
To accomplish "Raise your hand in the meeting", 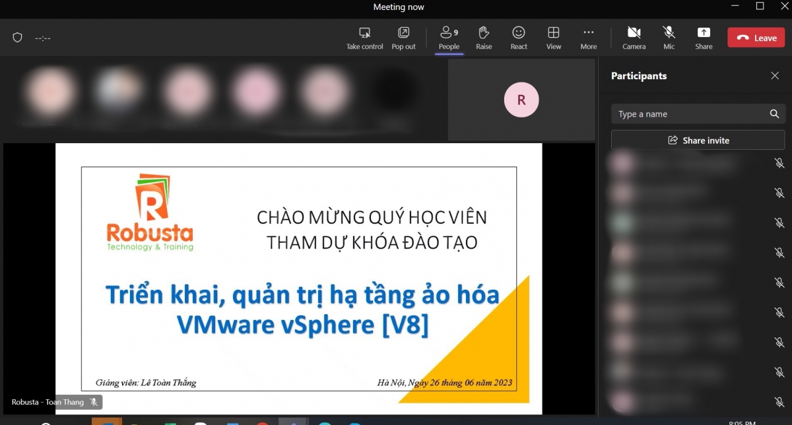I will 484,38.
